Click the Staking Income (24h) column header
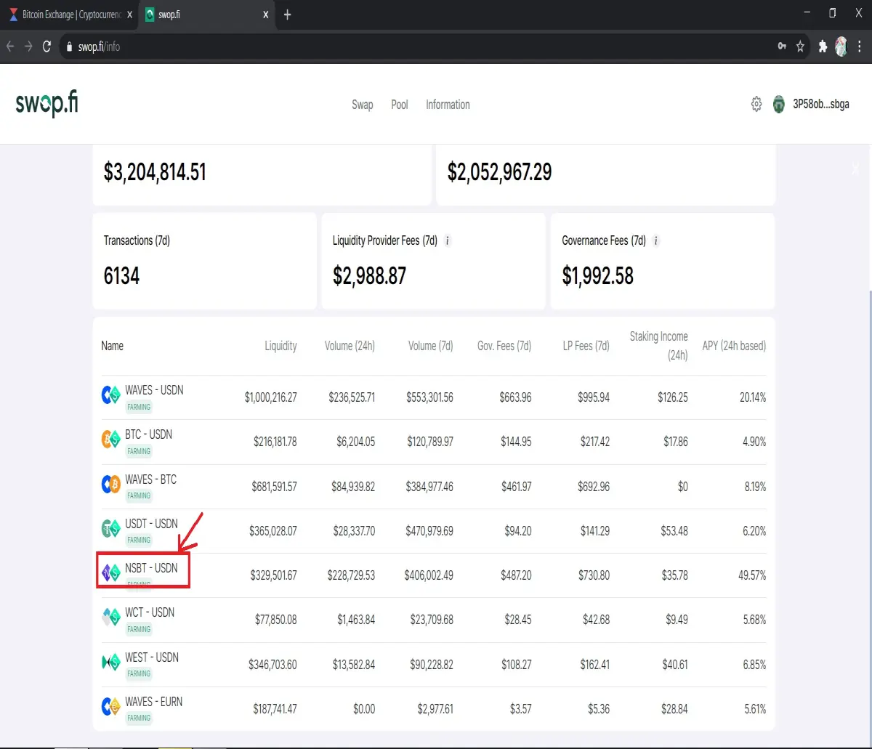872x749 pixels. (658, 346)
